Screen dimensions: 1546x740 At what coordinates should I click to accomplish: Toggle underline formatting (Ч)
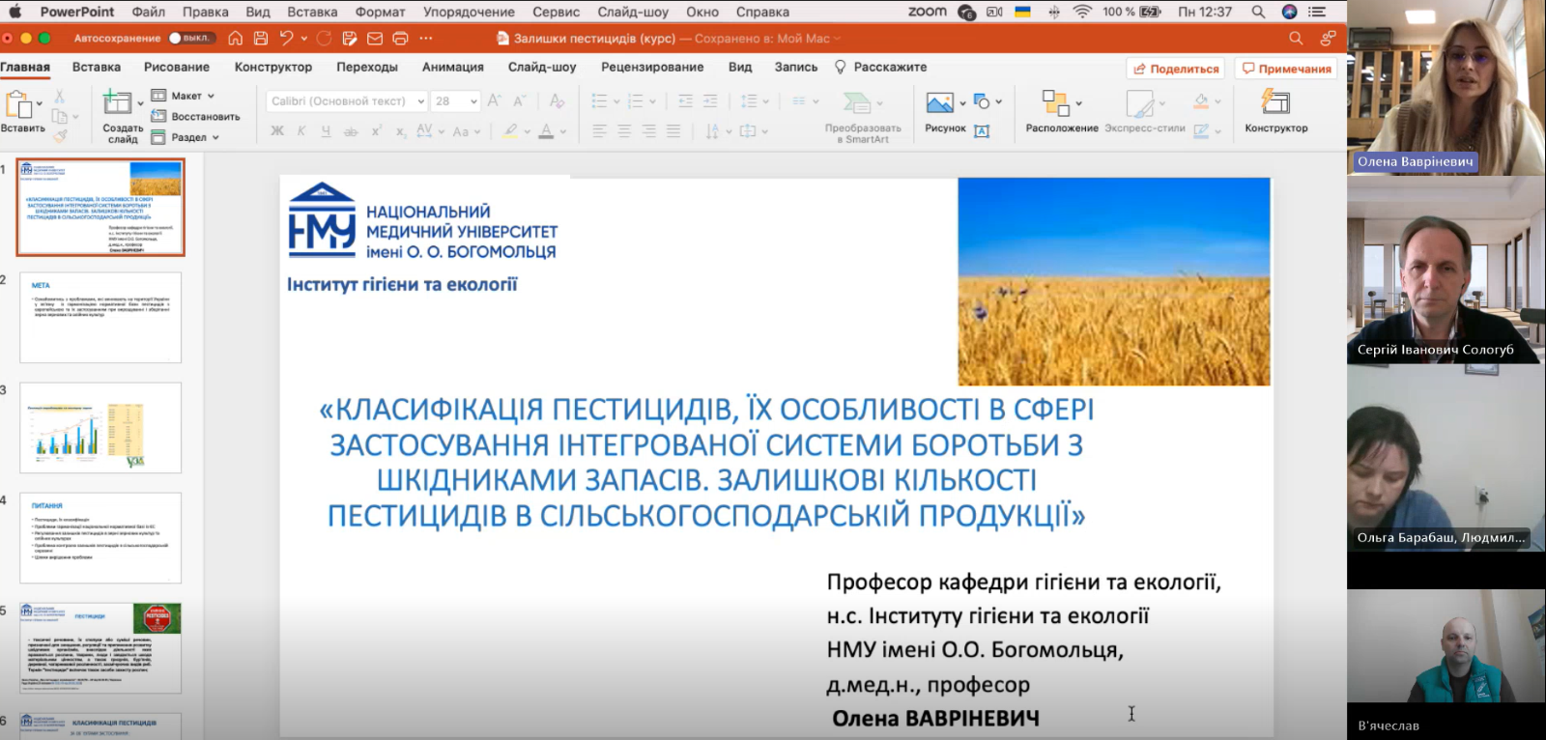(x=326, y=130)
